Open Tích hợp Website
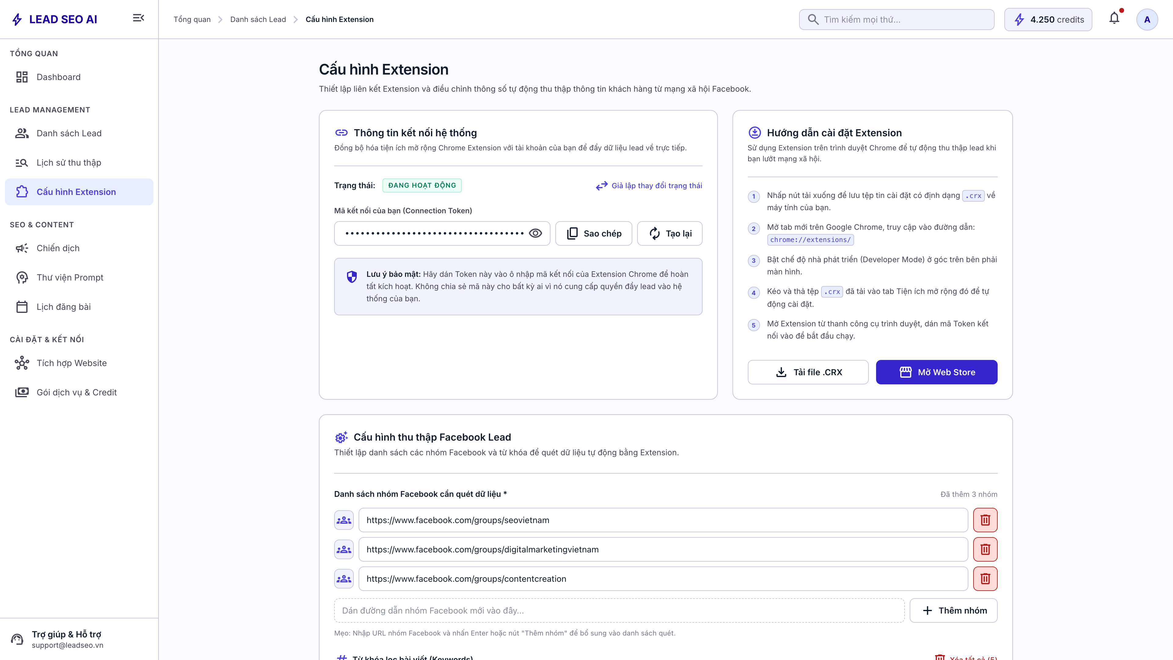This screenshot has height=660, width=1173. click(x=79, y=363)
